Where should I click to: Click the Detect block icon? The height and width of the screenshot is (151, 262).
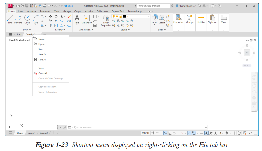coord(161,19)
